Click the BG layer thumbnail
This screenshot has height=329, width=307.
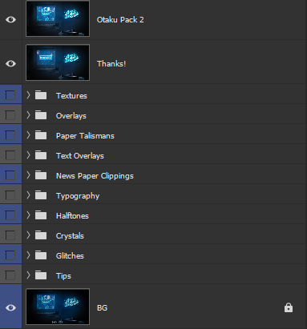(58, 307)
